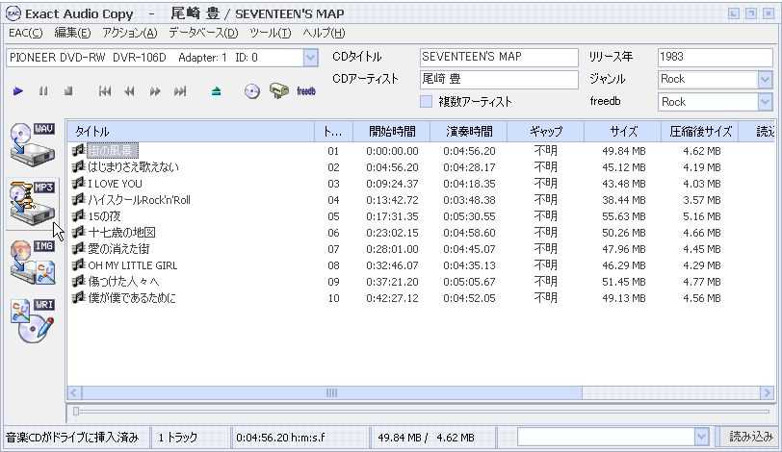Image resolution: width=782 pixels, height=452 pixels.
Task: Click the CDタイトル input field
Action: (499, 57)
